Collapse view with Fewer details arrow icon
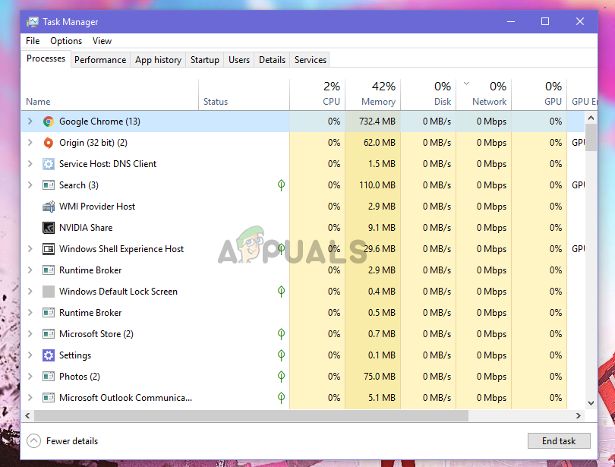Viewport: 615px width, 467px height. point(33,440)
